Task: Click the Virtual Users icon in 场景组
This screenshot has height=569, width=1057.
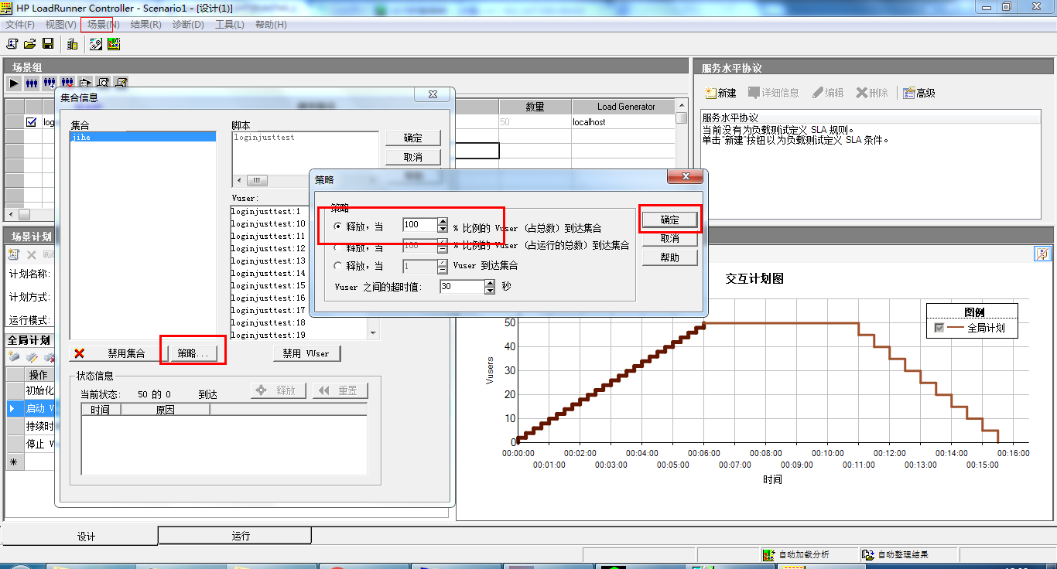Action: pyautogui.click(x=32, y=83)
